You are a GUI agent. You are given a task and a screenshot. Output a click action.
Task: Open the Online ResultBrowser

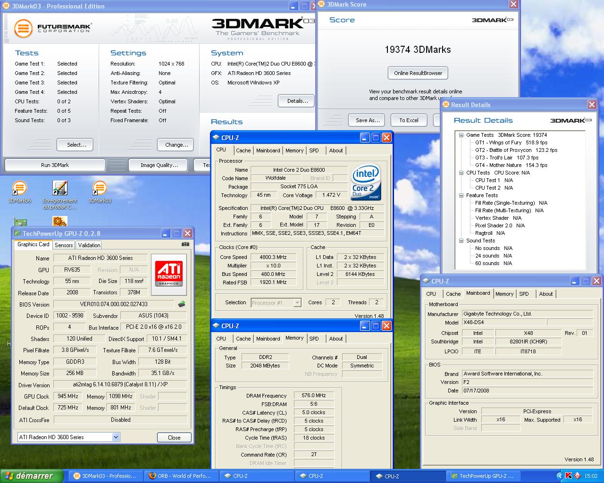click(x=418, y=73)
